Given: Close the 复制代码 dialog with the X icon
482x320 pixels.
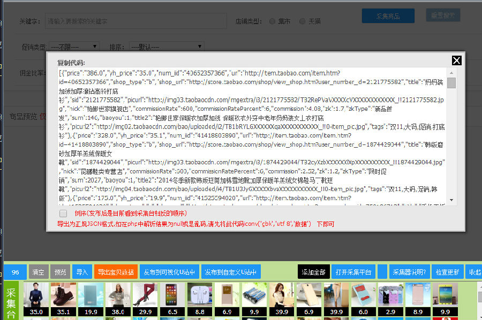Looking at the screenshot, I should click(456, 60).
